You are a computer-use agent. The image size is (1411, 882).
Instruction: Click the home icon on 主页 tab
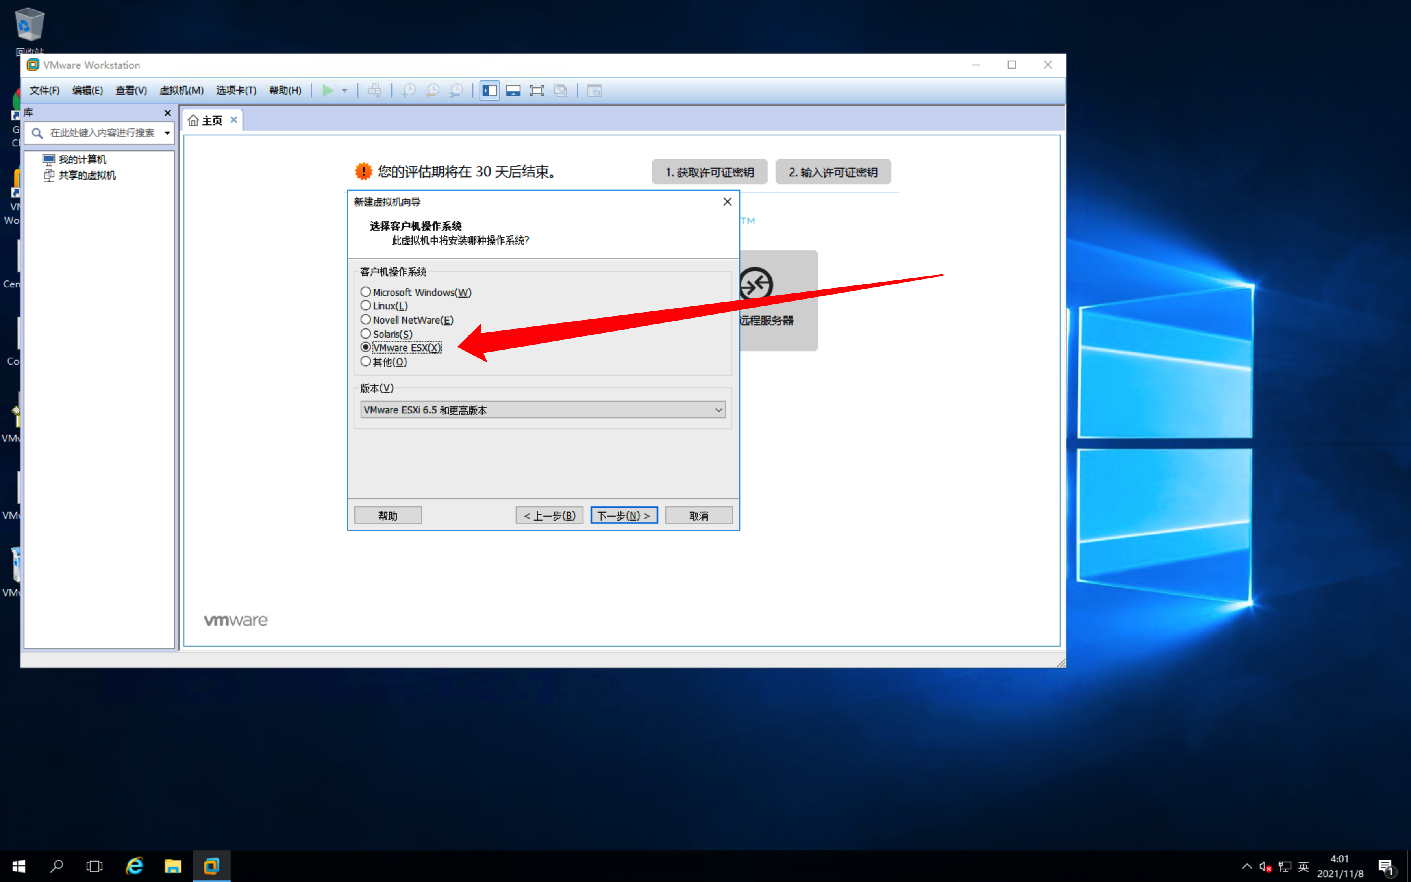click(193, 120)
